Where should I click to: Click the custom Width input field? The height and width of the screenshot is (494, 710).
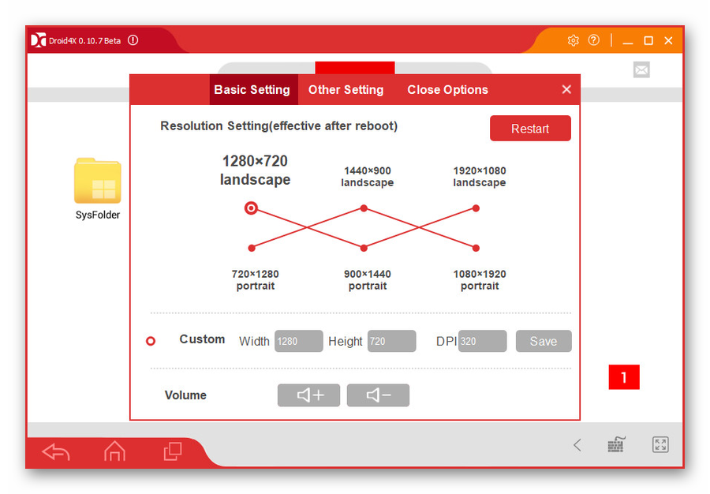(298, 341)
